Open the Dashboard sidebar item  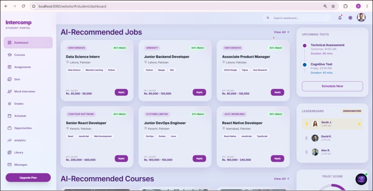point(28,43)
